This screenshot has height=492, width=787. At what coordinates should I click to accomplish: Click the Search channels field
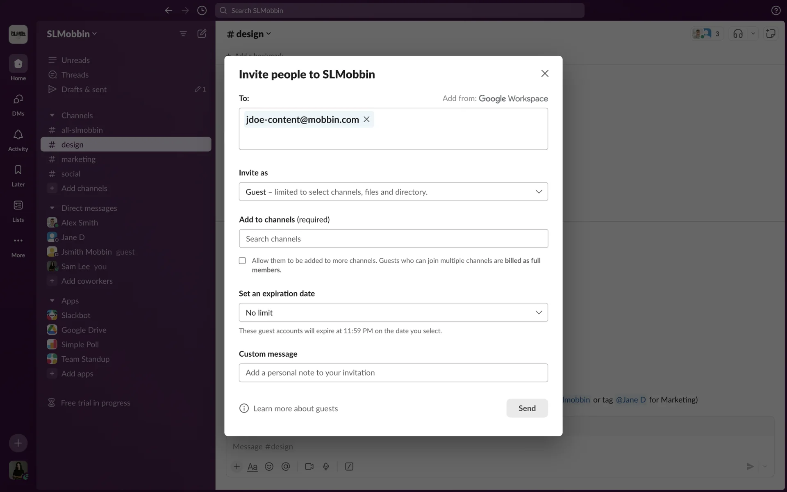point(393,239)
